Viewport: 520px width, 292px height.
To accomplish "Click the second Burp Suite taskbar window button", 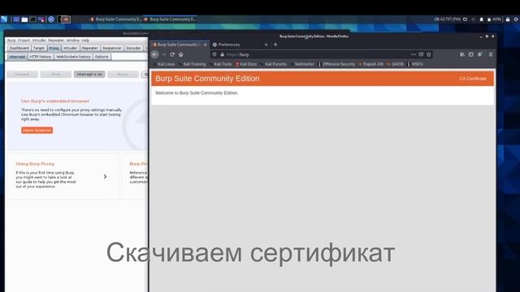I will click(x=170, y=19).
